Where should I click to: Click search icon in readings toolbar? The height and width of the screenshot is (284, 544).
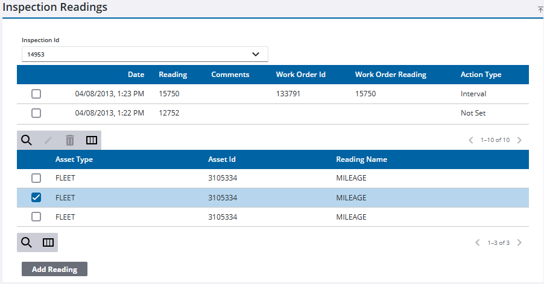pos(27,140)
